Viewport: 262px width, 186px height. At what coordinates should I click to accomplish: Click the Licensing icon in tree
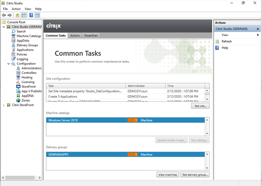point(18,82)
